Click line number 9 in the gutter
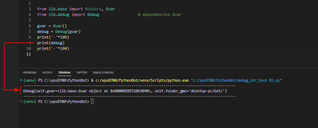 [x=30, y=43]
